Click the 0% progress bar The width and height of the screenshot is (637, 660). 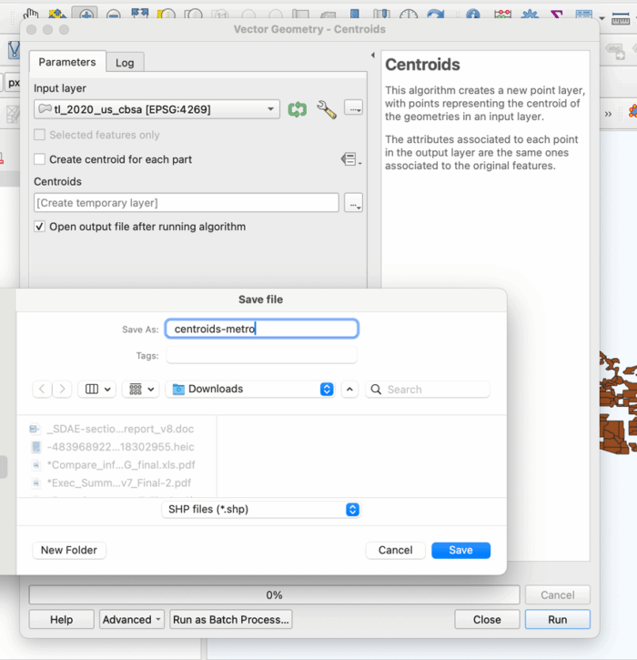(x=274, y=594)
